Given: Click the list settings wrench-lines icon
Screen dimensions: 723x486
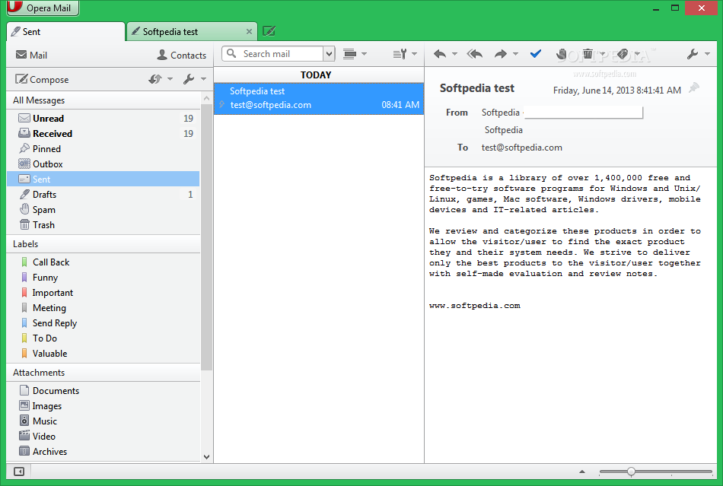Looking at the screenshot, I should (400, 54).
